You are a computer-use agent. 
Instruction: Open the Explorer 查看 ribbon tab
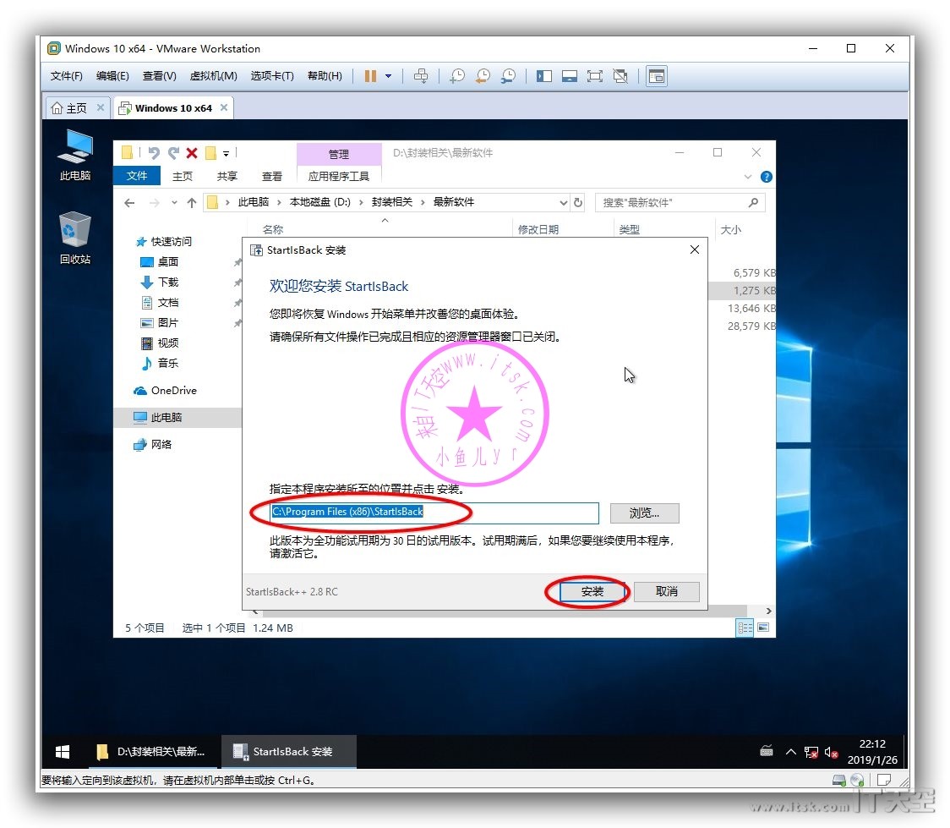[272, 176]
